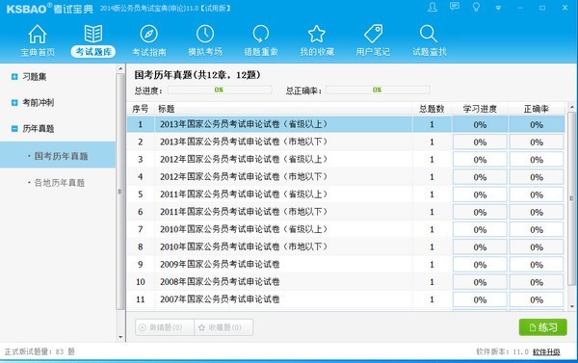
Task: Open the 错题重做 redo icon
Action: pos(261,35)
